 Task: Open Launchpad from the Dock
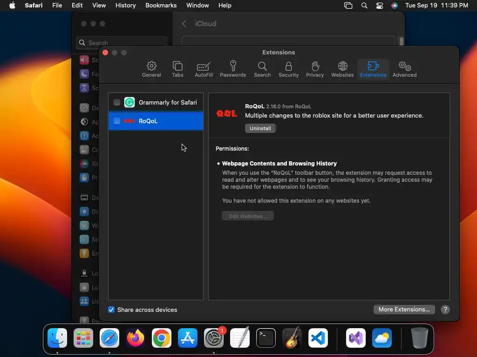click(x=83, y=338)
